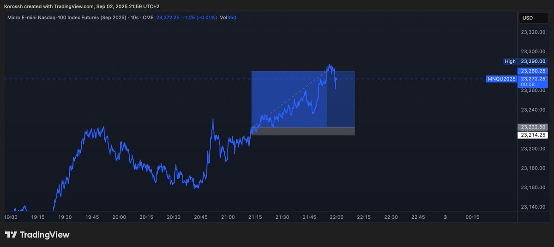
Task: Click the 23,214.25 stop price label
Action: pyautogui.click(x=533, y=135)
